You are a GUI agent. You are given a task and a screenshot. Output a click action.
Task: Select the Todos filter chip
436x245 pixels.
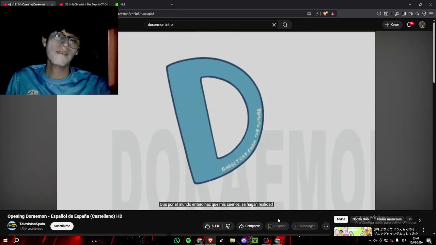click(341, 219)
